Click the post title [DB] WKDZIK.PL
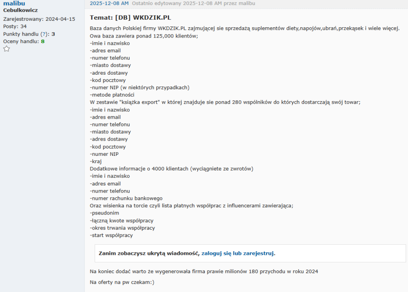This screenshot has width=408, height=292. pos(130,18)
